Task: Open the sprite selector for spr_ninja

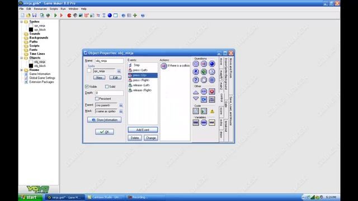Action: (x=119, y=71)
